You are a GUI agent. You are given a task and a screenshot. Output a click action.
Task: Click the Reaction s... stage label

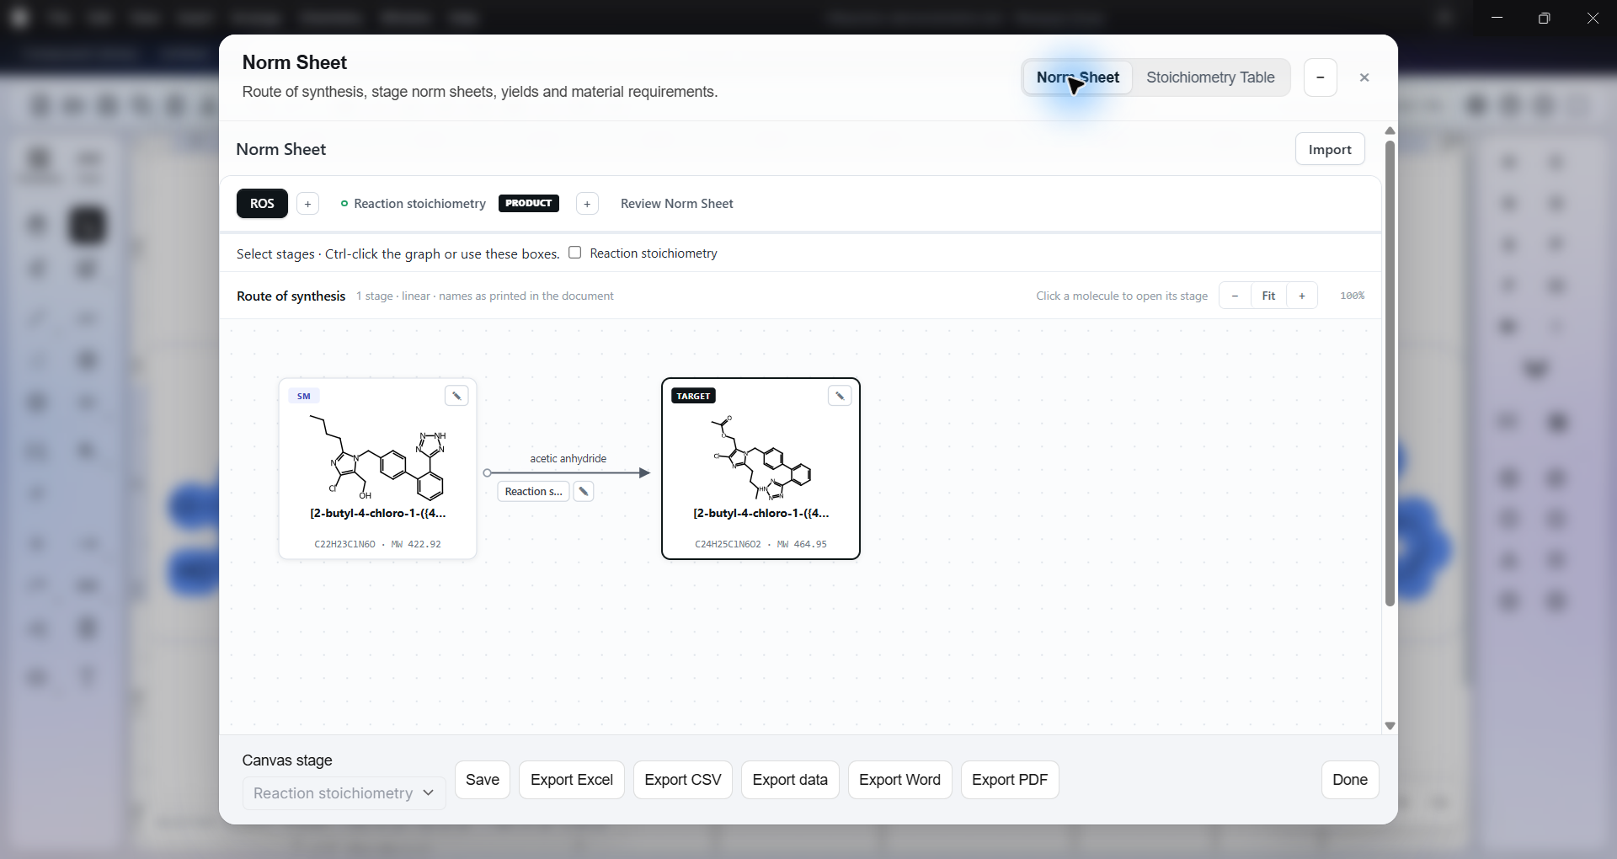pyautogui.click(x=533, y=492)
